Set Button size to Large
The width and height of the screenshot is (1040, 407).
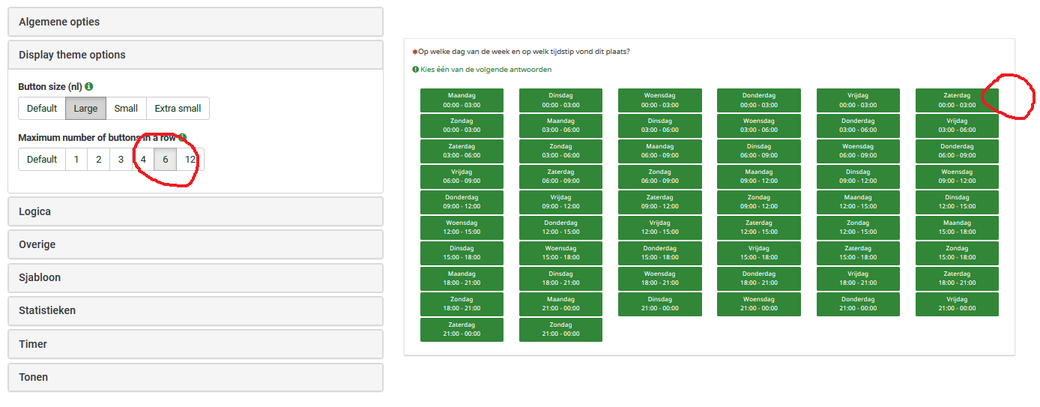tap(85, 109)
